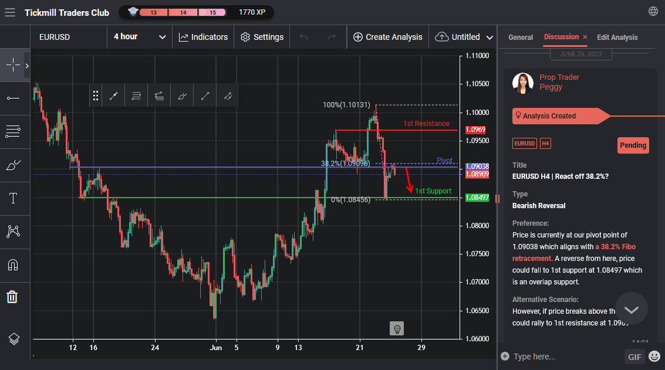Screen dimensions: 665x370
Task: Expand the Untitled layout dropdown
Action: [490, 38]
